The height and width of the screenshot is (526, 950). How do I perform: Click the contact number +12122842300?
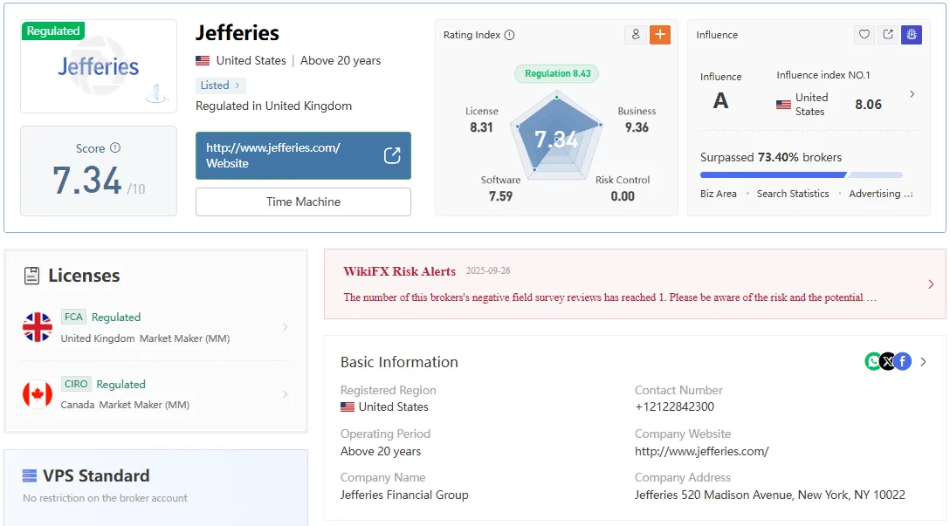674,406
